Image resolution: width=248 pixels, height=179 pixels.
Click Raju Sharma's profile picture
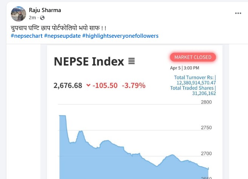coord(18,14)
